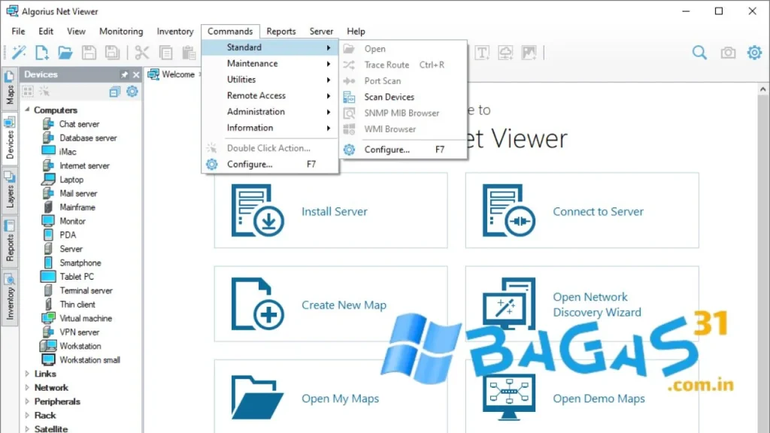770x433 pixels.
Task: Click the scrollbar up arrow
Action: tap(762, 89)
